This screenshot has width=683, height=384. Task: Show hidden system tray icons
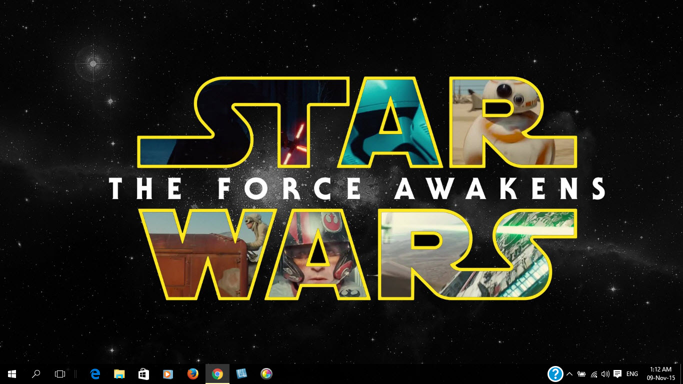click(569, 374)
